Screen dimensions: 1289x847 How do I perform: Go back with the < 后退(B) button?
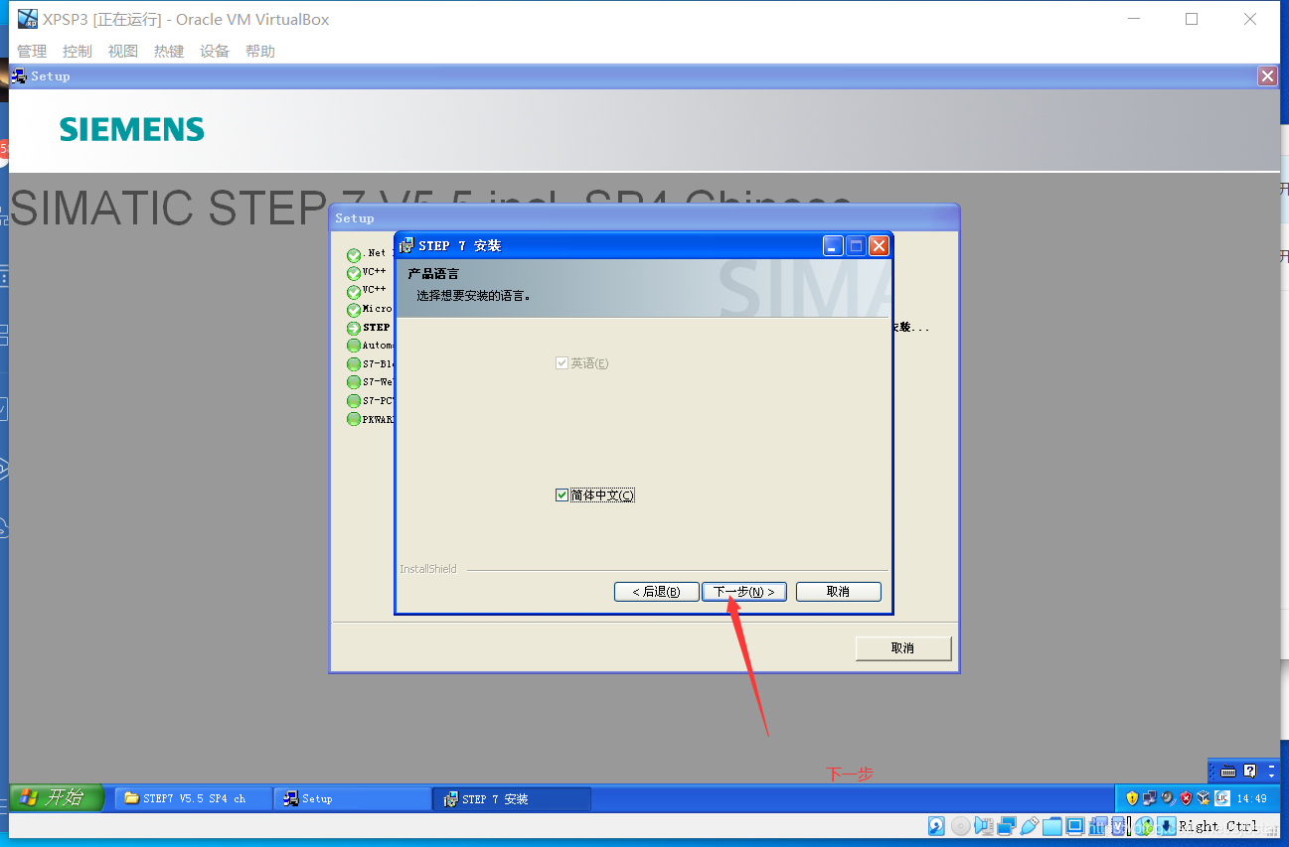pyautogui.click(x=657, y=592)
